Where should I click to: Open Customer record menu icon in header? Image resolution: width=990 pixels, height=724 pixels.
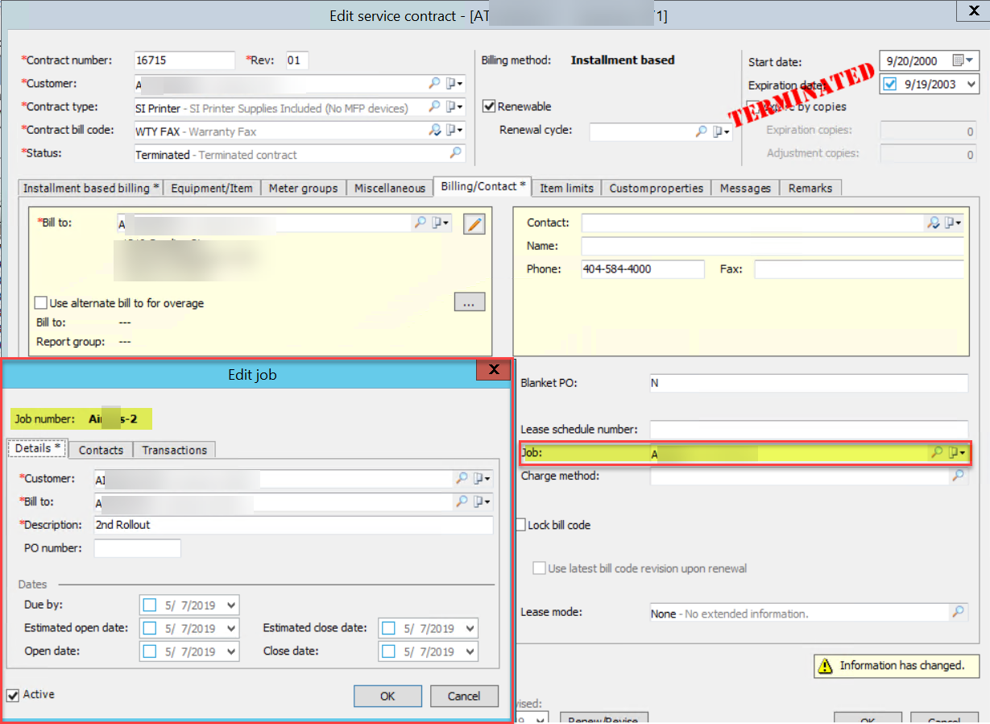454,83
